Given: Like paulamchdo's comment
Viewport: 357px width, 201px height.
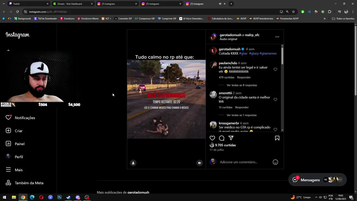Looking at the screenshot, I should pyautogui.click(x=275, y=70).
